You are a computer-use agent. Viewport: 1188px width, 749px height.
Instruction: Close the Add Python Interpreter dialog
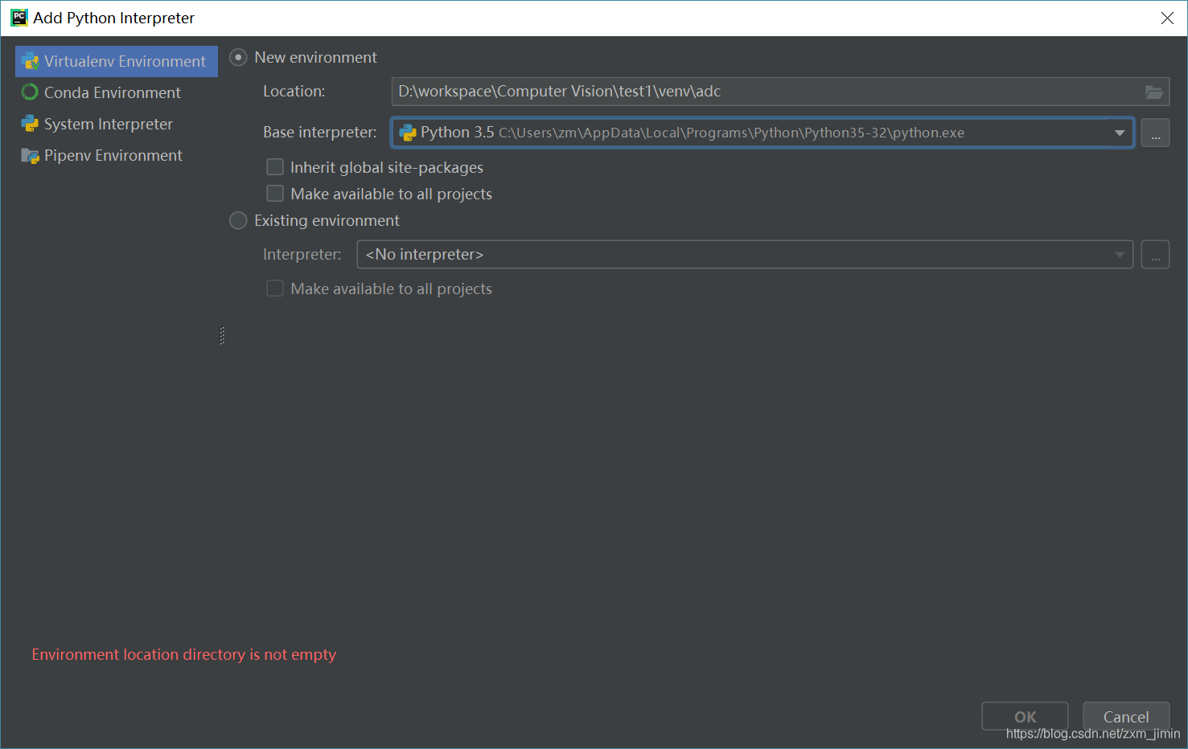pyautogui.click(x=1167, y=18)
